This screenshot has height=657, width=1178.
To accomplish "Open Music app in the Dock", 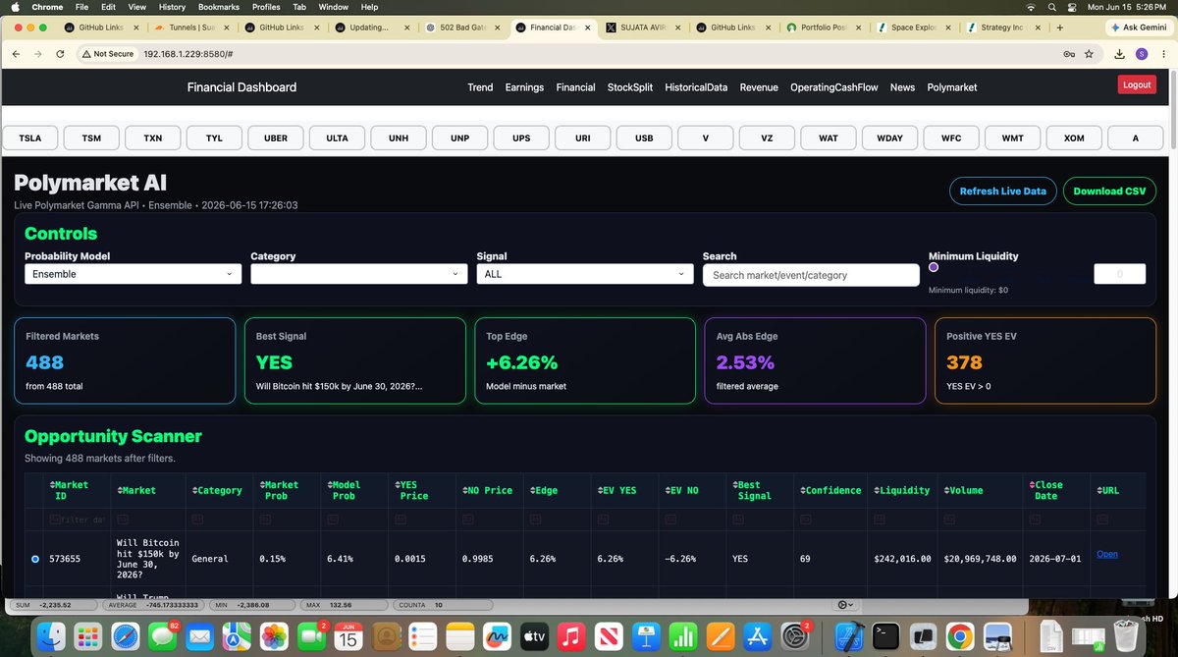I will (570, 635).
